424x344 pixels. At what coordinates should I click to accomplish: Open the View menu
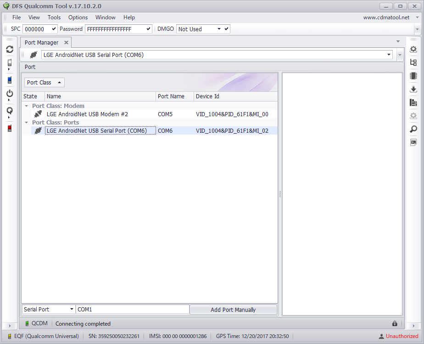[x=34, y=17]
